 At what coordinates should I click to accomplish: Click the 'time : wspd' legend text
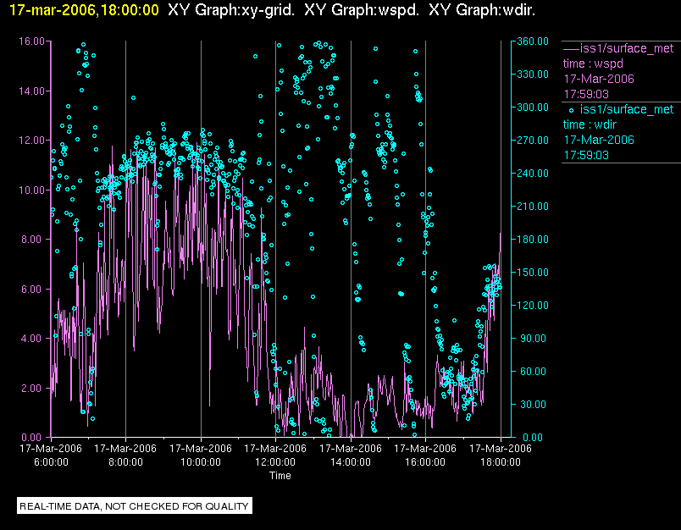[593, 63]
